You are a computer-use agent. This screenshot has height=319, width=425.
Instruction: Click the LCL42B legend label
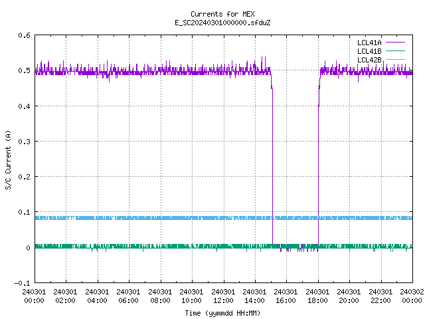369,60
